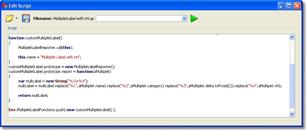Click inside the empty combo box field
The image size is (307, 131).
[x=139, y=18]
